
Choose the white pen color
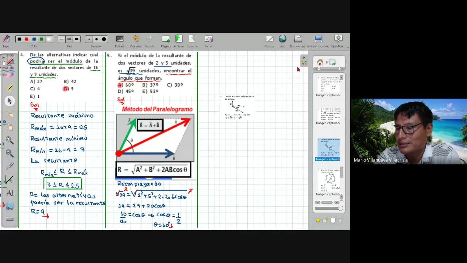49,39
